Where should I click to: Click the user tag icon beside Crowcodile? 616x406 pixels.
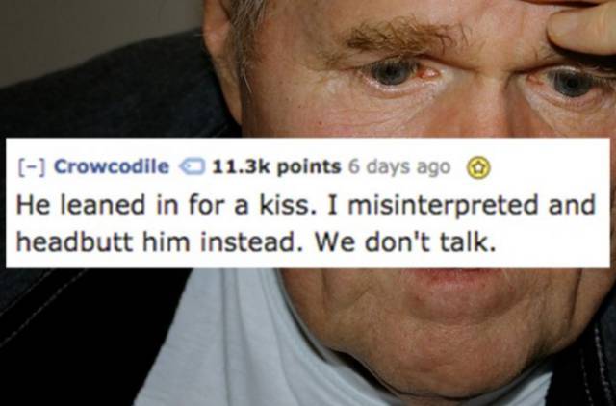point(192,167)
